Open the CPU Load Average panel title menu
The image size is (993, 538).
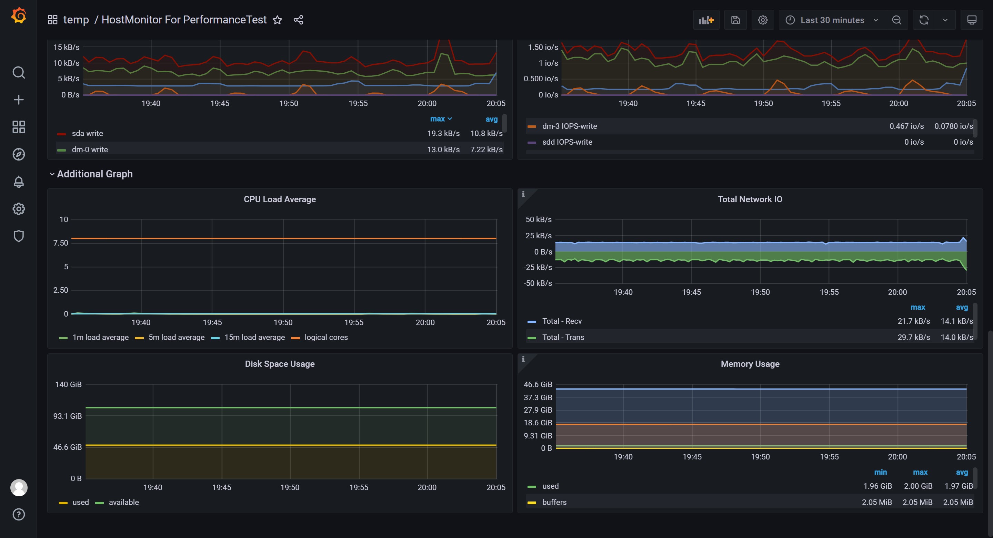tap(280, 199)
